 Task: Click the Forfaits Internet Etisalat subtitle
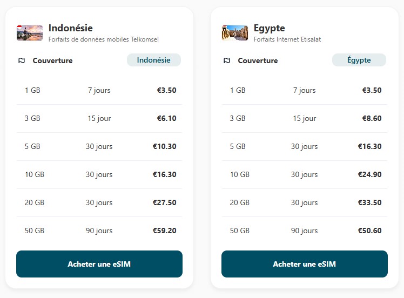point(287,39)
